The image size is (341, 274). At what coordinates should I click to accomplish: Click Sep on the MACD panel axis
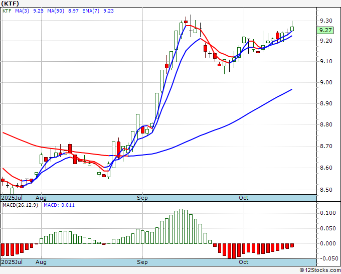click(142, 262)
